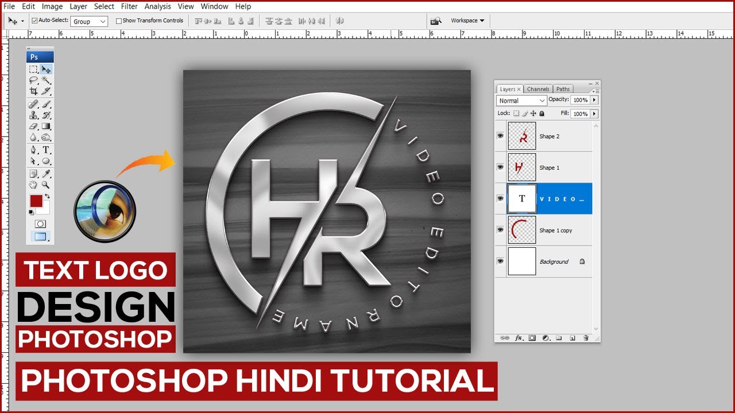Image resolution: width=735 pixels, height=413 pixels.
Task: Switch to the Channels tab
Action: click(x=538, y=89)
